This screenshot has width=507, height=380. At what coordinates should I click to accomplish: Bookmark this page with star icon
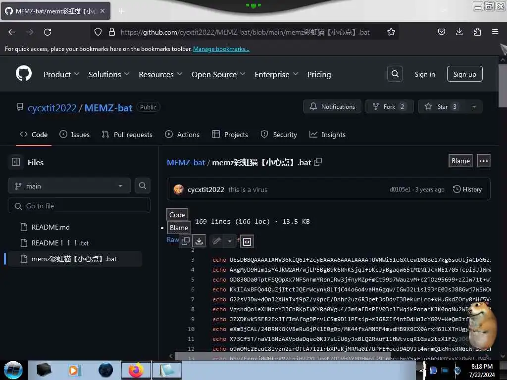pyautogui.click(x=391, y=32)
